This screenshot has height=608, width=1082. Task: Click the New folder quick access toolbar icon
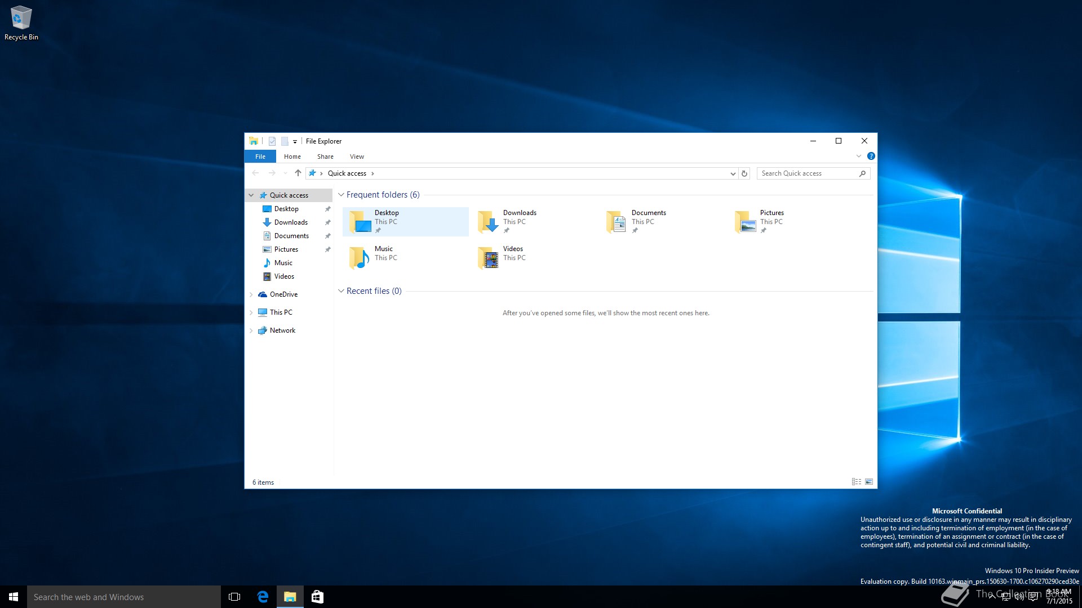click(285, 141)
